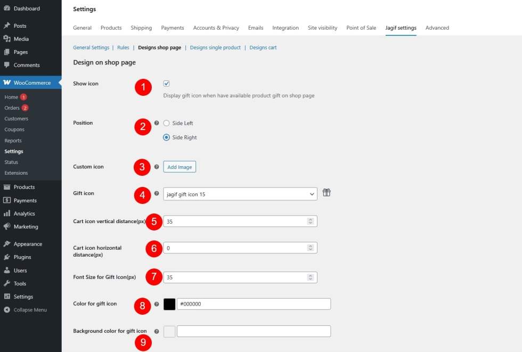Click the Font Size for Gift Icon stepper
This screenshot has height=352, width=522.
[x=311, y=277]
